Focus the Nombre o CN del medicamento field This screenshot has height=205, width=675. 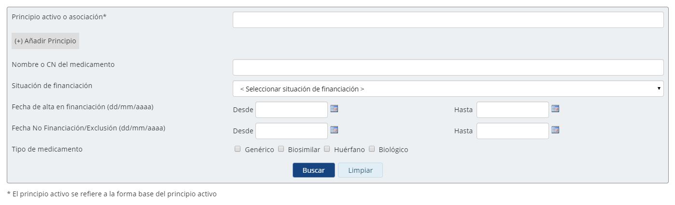click(448, 67)
